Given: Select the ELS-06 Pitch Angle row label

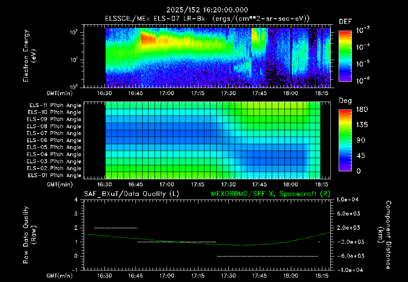Looking at the screenshot, I should 54,140.
